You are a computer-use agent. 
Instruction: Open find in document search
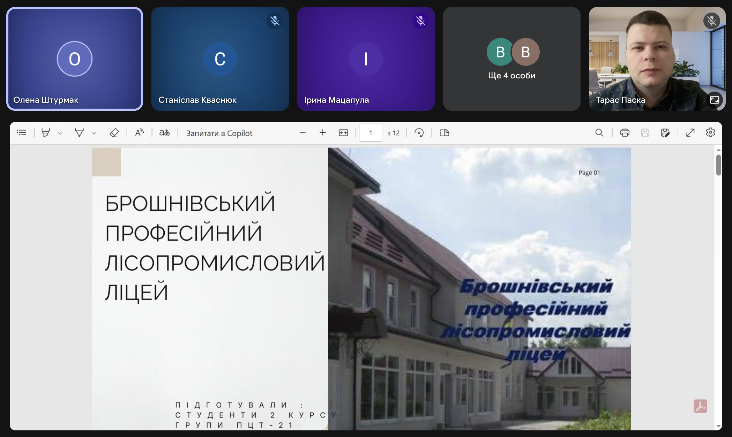point(599,133)
